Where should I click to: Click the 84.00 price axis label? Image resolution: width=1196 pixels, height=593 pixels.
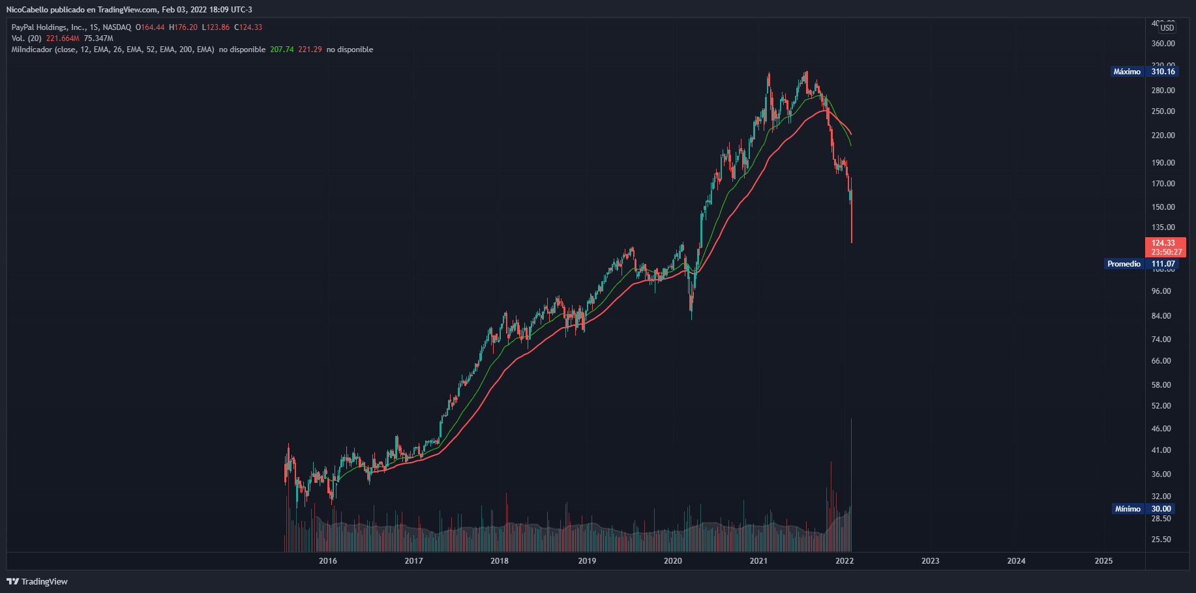[1161, 316]
